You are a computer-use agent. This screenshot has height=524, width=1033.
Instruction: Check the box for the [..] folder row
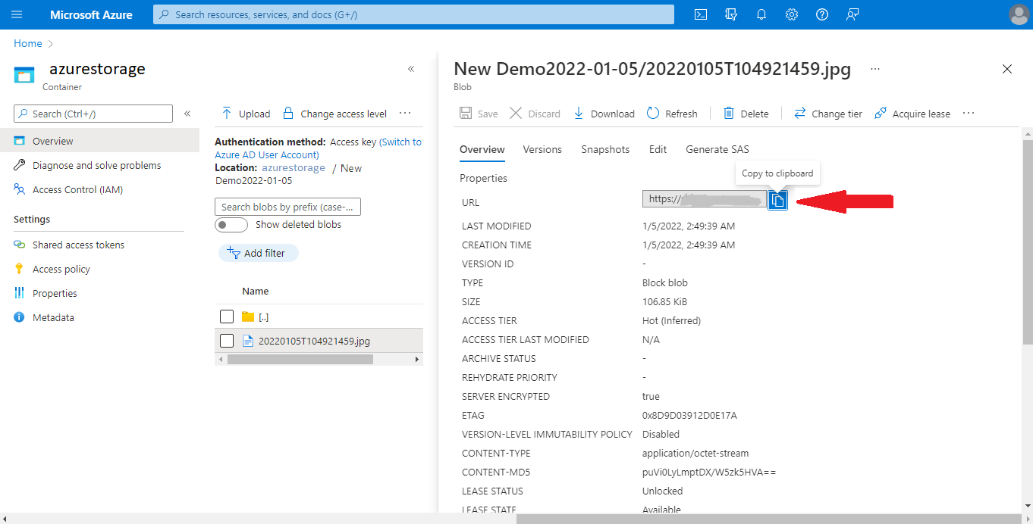[226, 317]
